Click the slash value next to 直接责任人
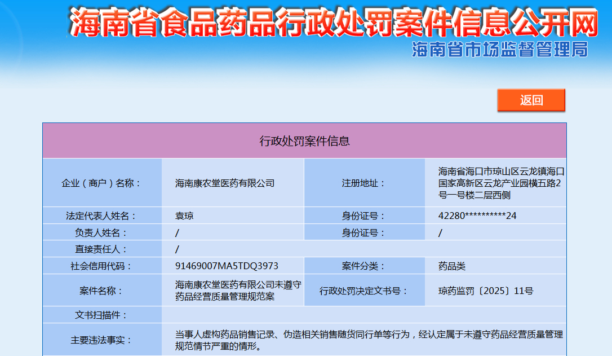 tap(177, 249)
